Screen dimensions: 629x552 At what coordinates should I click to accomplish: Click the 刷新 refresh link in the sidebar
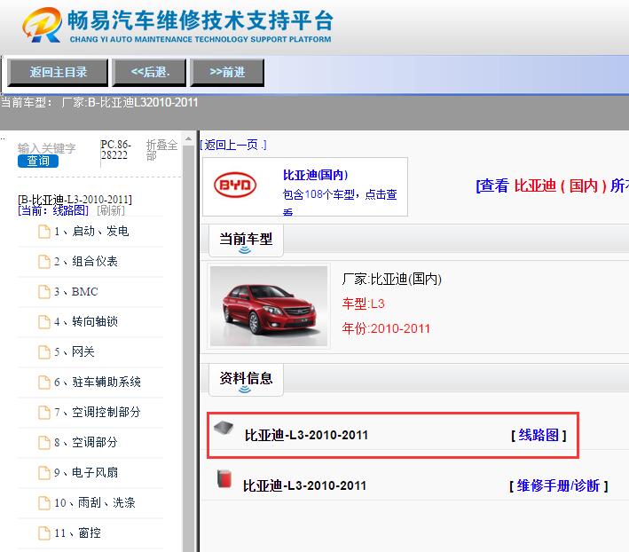pyautogui.click(x=111, y=210)
